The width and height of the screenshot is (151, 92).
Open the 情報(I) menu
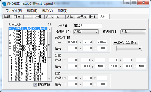tap(62, 11)
